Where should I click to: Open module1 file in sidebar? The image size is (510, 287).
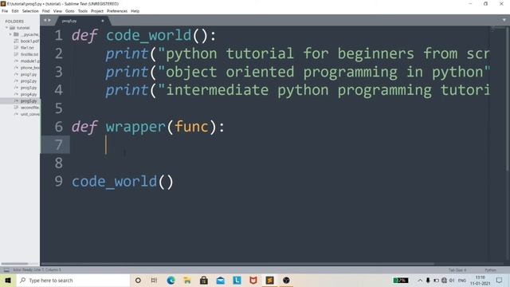pos(29,61)
